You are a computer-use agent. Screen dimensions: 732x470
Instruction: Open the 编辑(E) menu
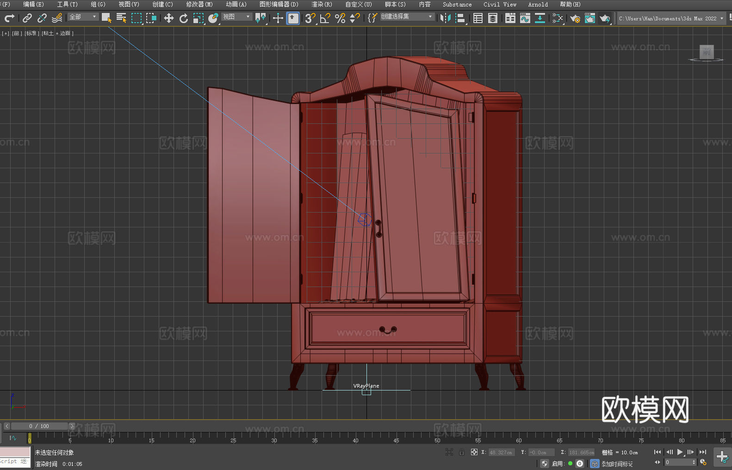click(33, 4)
